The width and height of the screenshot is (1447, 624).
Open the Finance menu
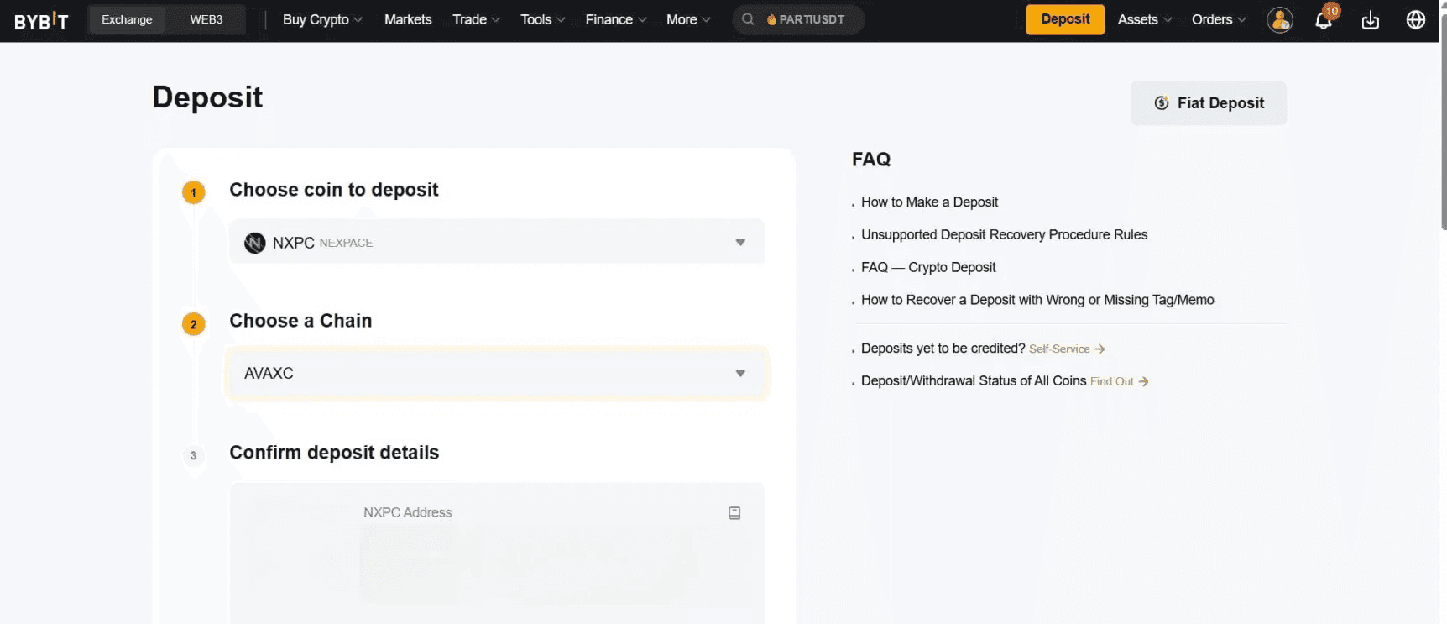[615, 19]
